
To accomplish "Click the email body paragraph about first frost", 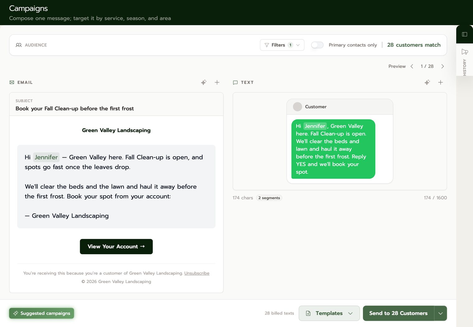I will (x=111, y=191).
